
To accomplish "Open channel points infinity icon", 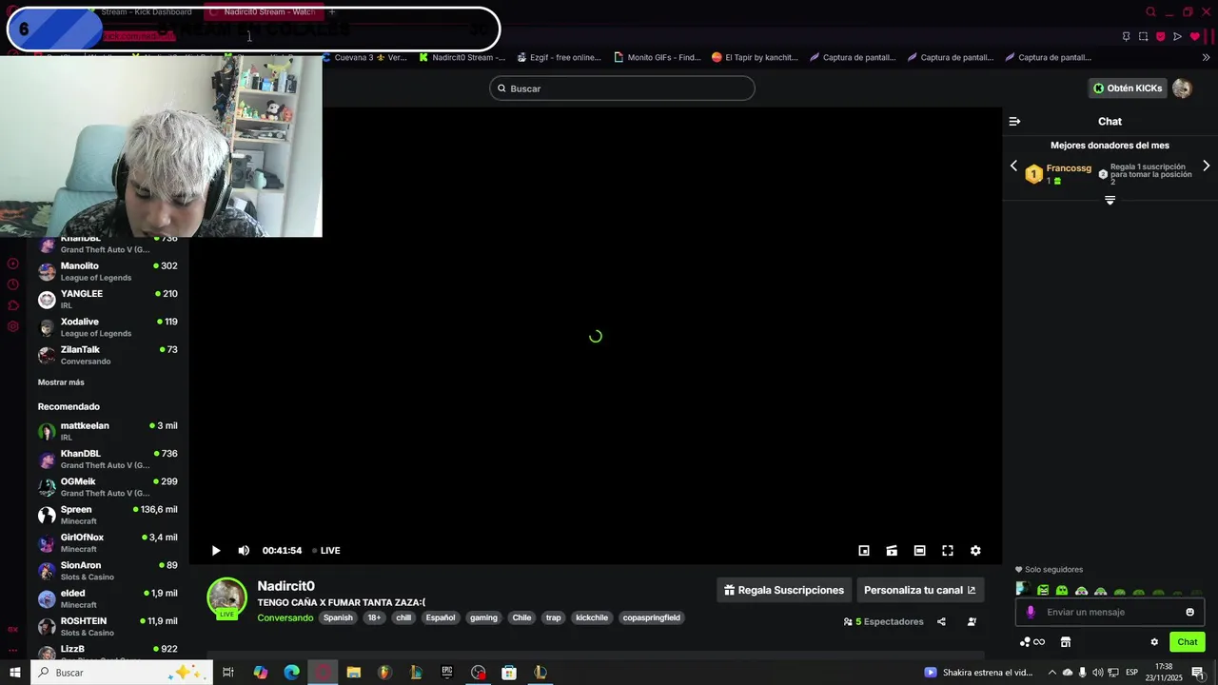I will click(1032, 642).
